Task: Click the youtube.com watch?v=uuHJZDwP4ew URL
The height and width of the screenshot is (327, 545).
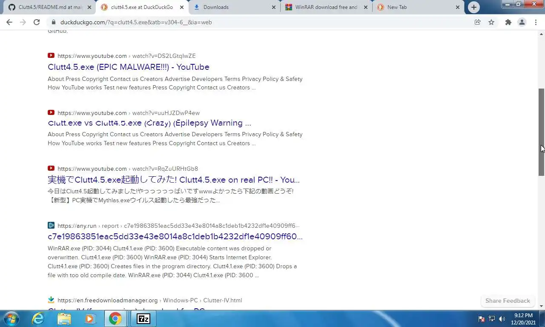Action: (x=129, y=113)
